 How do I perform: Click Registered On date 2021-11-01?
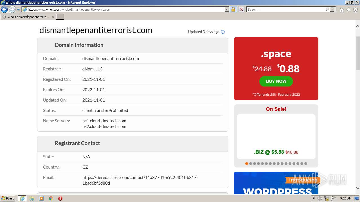click(x=94, y=79)
